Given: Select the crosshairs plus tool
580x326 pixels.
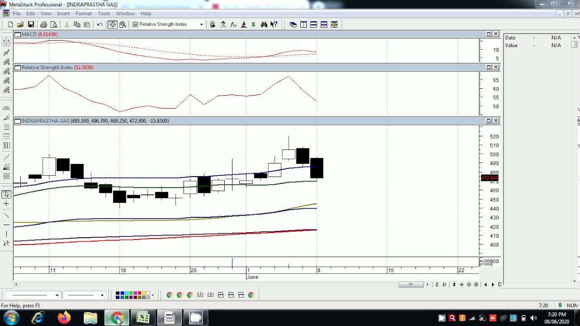Looking at the screenshot, I should pos(6,204).
